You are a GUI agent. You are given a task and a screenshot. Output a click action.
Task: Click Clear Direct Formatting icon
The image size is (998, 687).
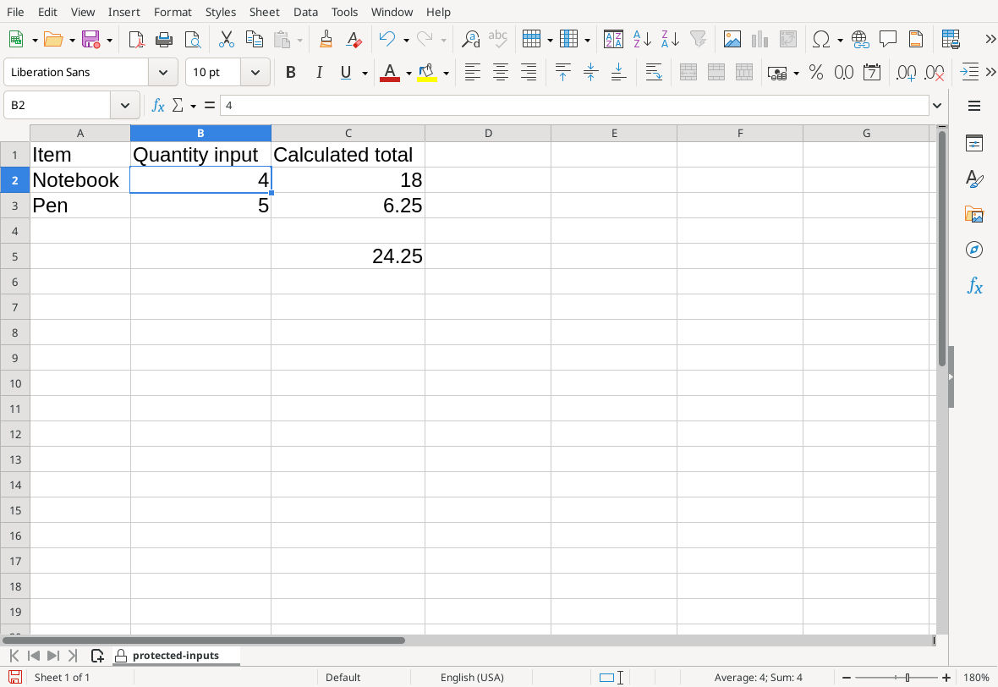pos(354,40)
